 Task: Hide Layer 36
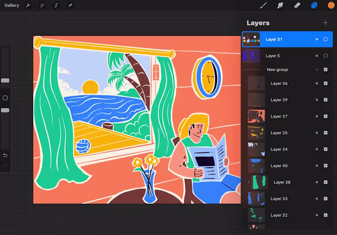point(326,83)
